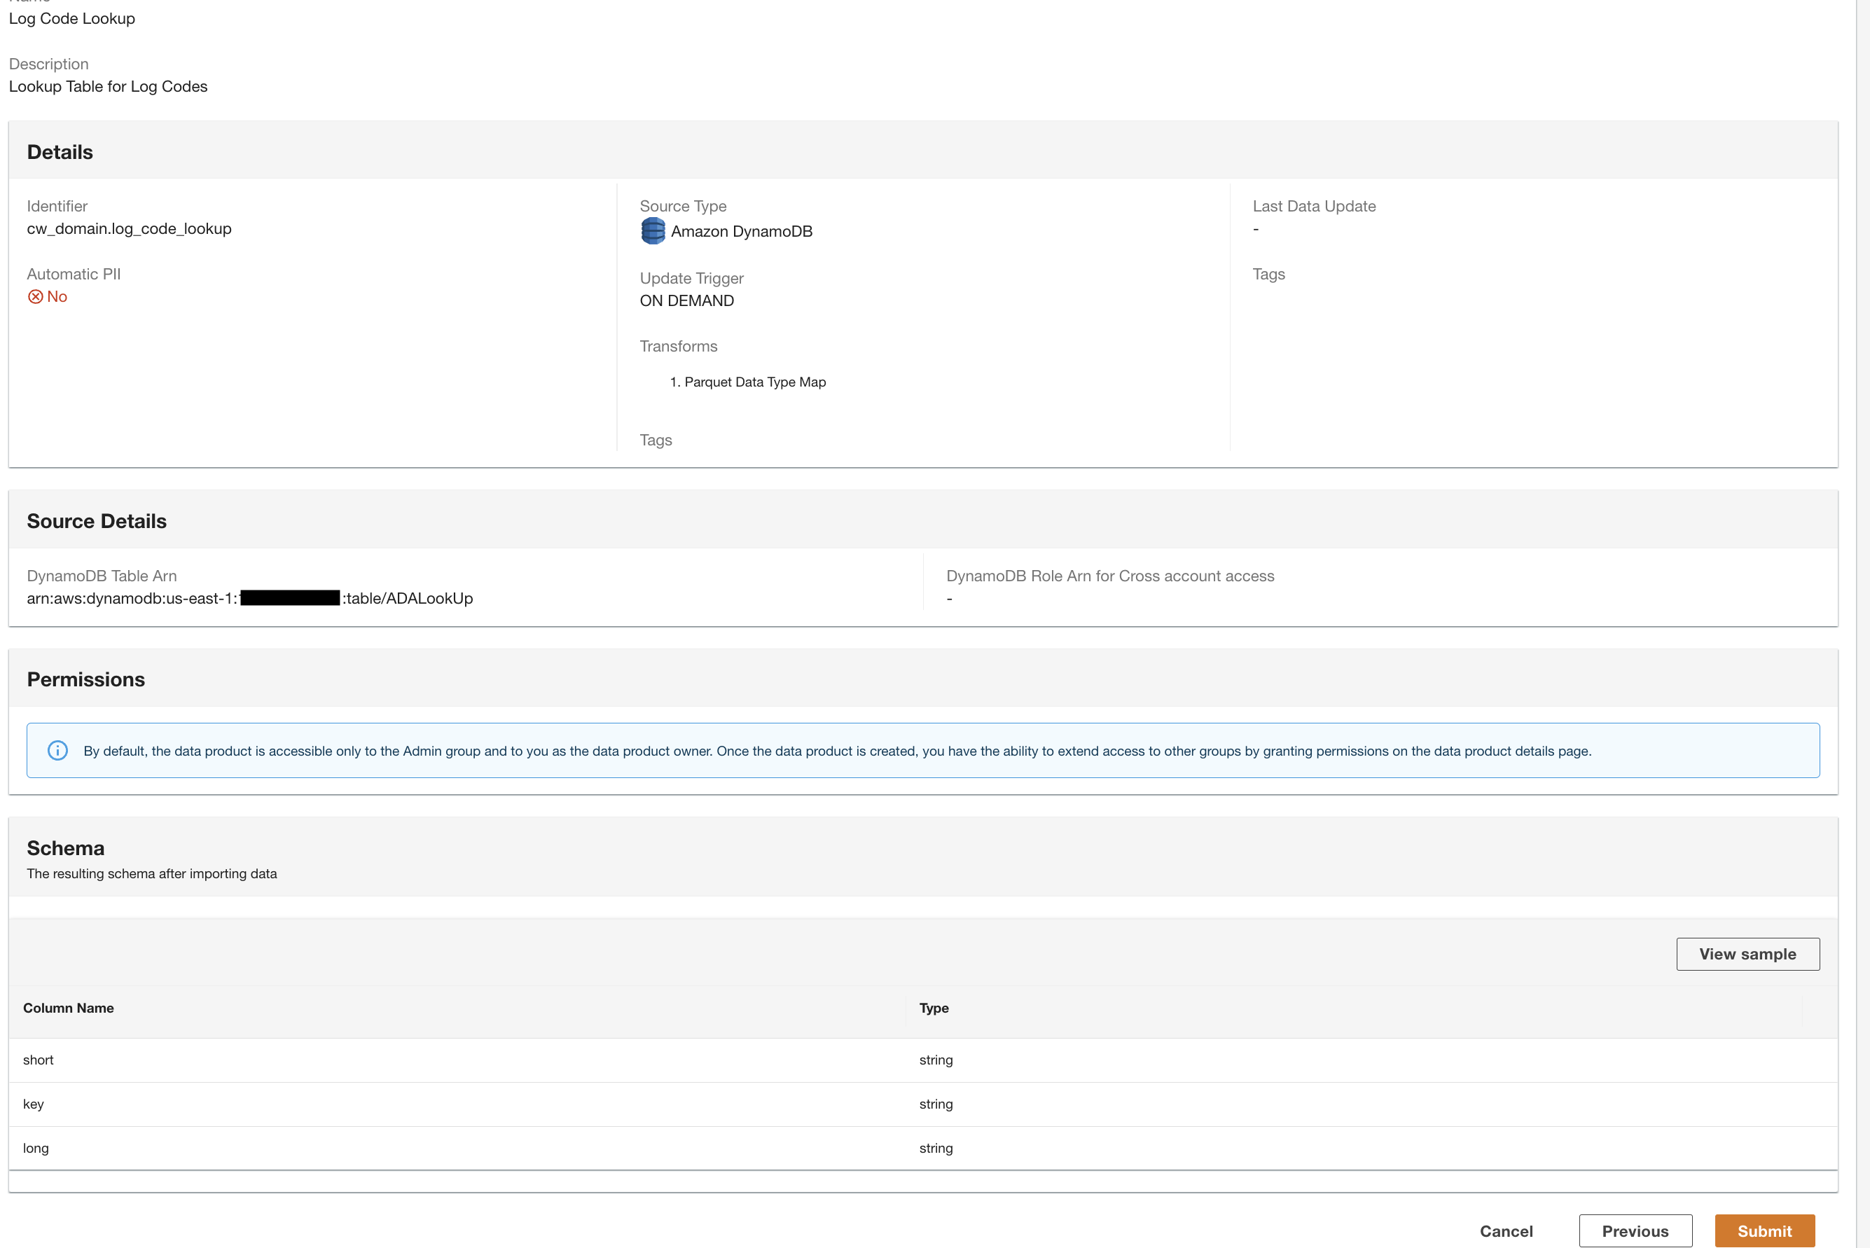Viewport: 1870px width, 1248px height.
Task: Click the Column Name header
Action: click(69, 1008)
